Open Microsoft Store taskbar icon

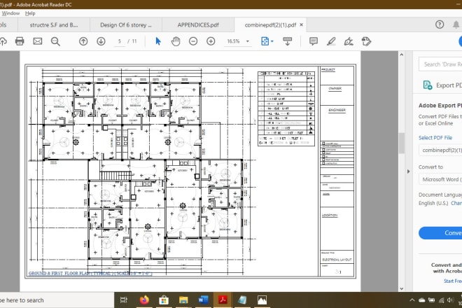point(164,300)
